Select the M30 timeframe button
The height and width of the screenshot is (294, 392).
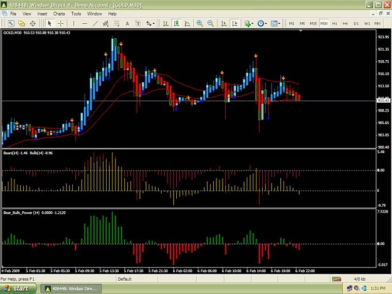click(324, 23)
